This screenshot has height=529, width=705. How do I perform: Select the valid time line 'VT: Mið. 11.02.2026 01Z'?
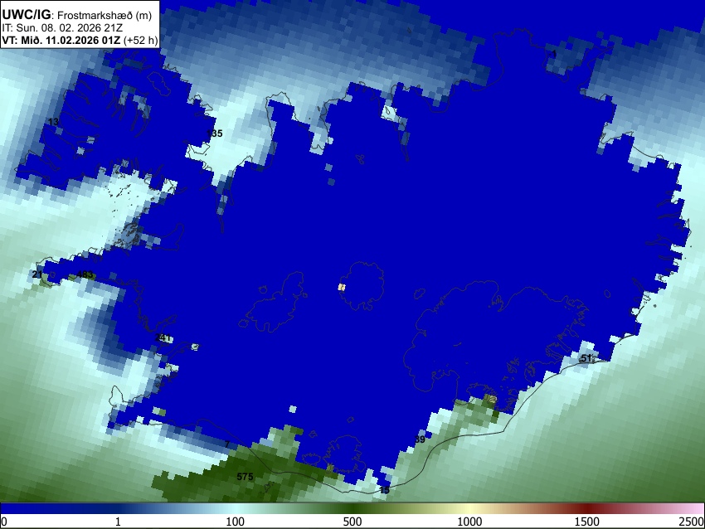click(61, 40)
